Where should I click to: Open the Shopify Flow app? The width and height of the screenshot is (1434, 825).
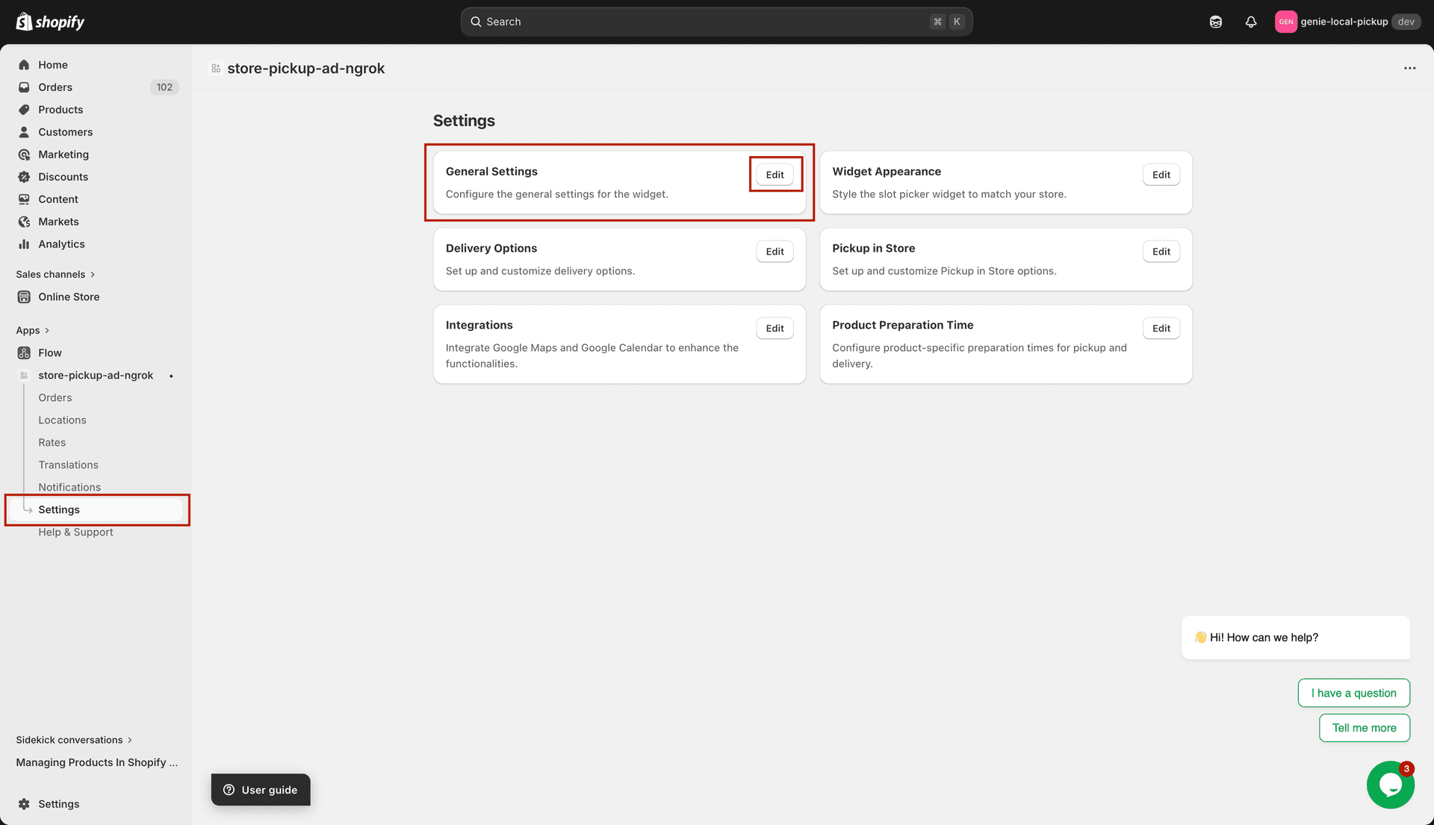(50, 352)
